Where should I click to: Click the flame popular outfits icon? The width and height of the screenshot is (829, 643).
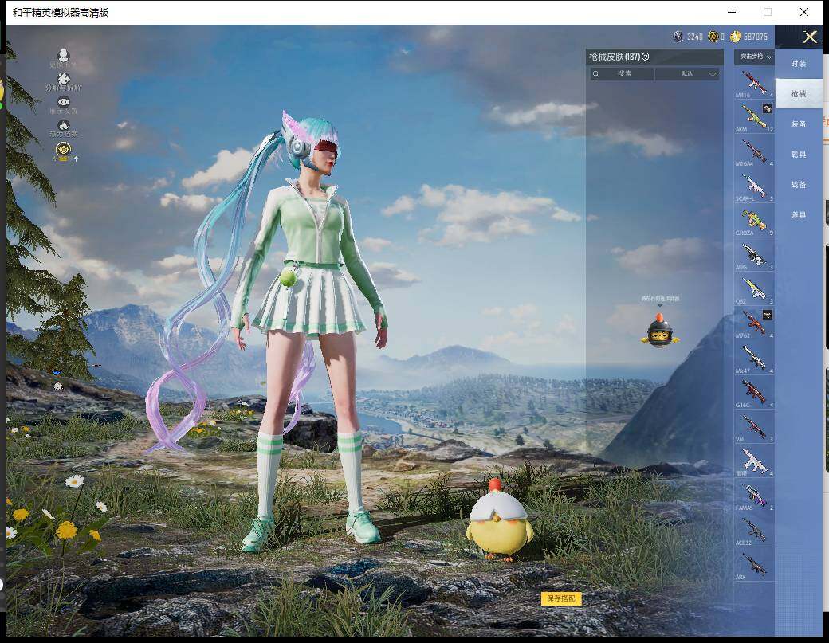(64, 125)
